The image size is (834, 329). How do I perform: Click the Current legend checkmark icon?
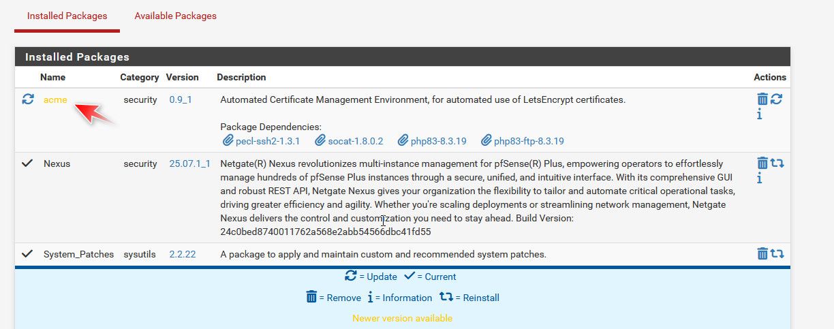(x=409, y=277)
